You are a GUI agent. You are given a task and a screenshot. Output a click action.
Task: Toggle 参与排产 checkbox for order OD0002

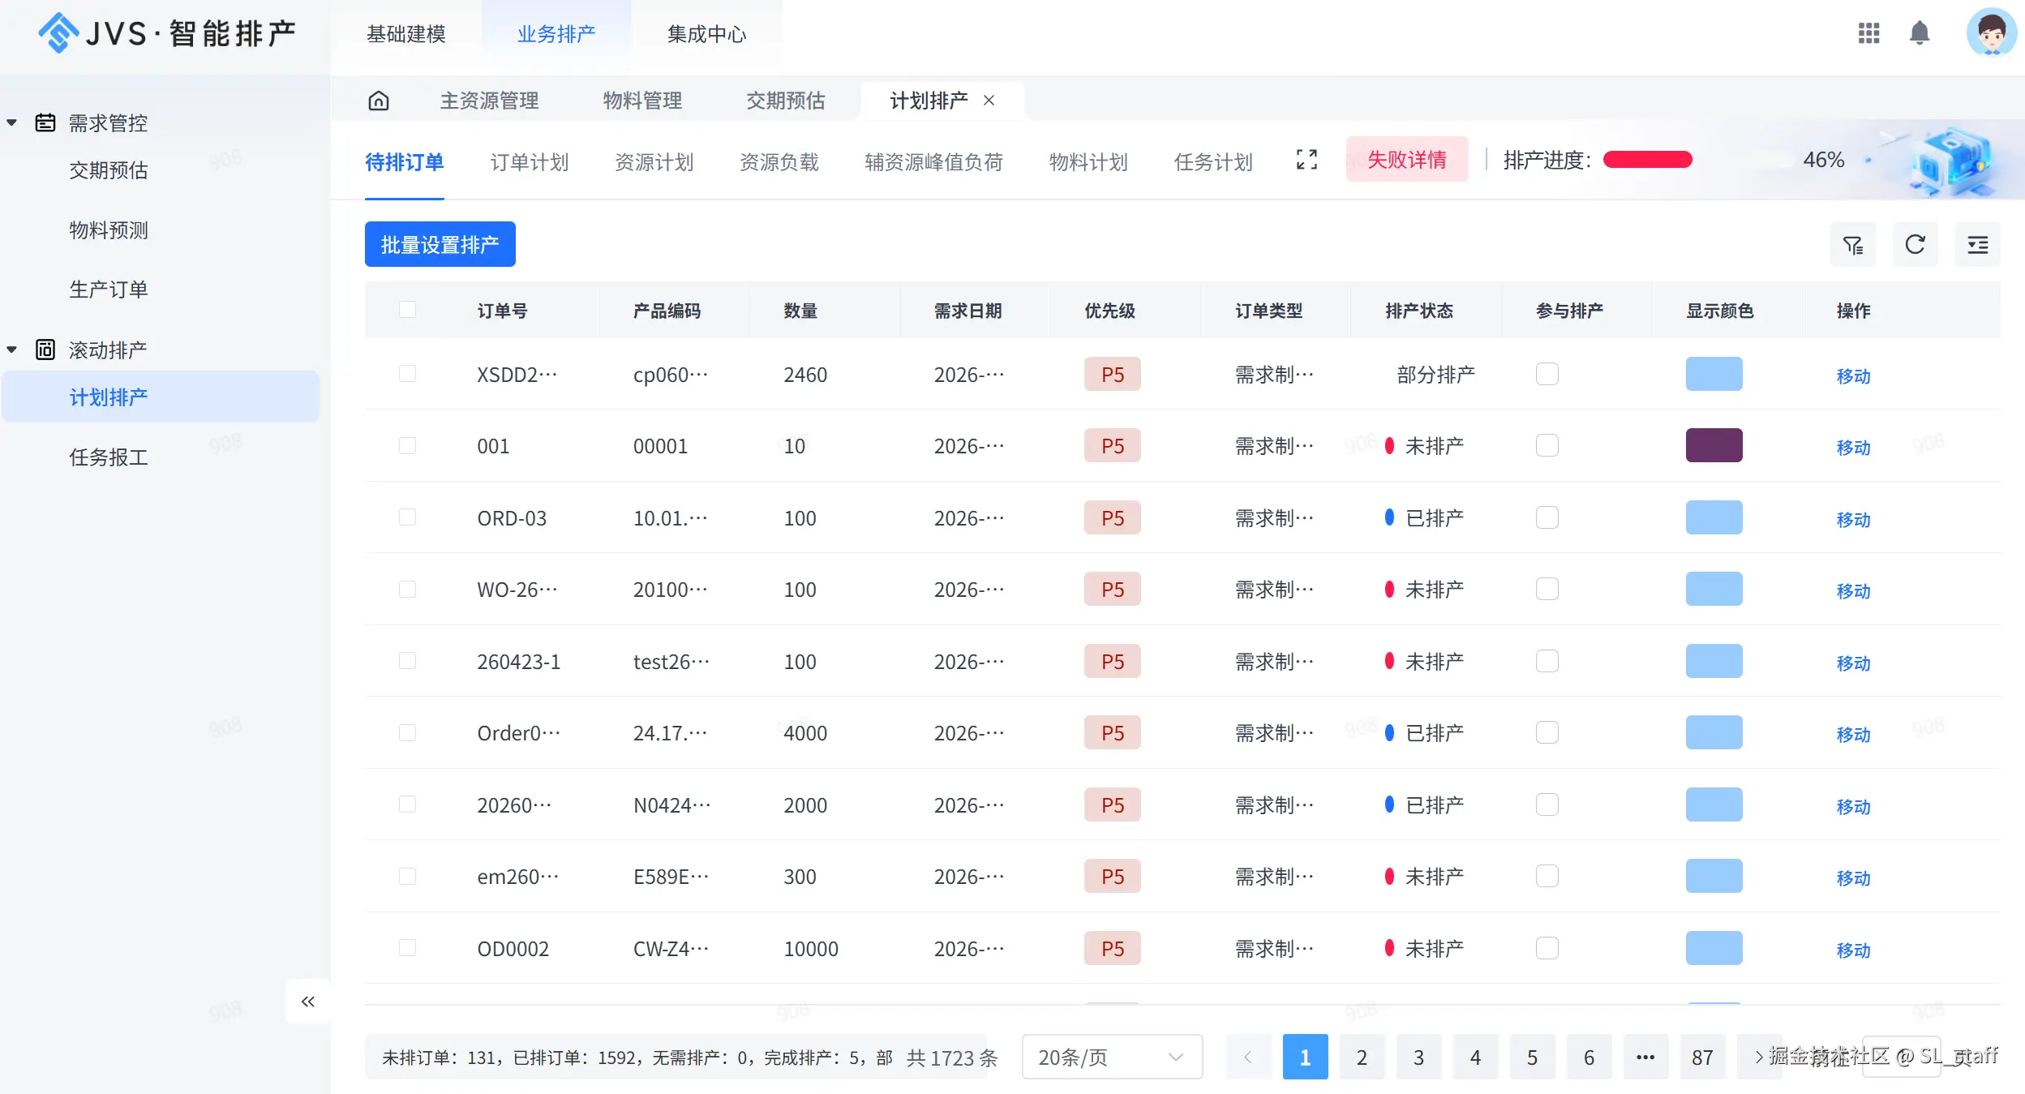click(1547, 948)
